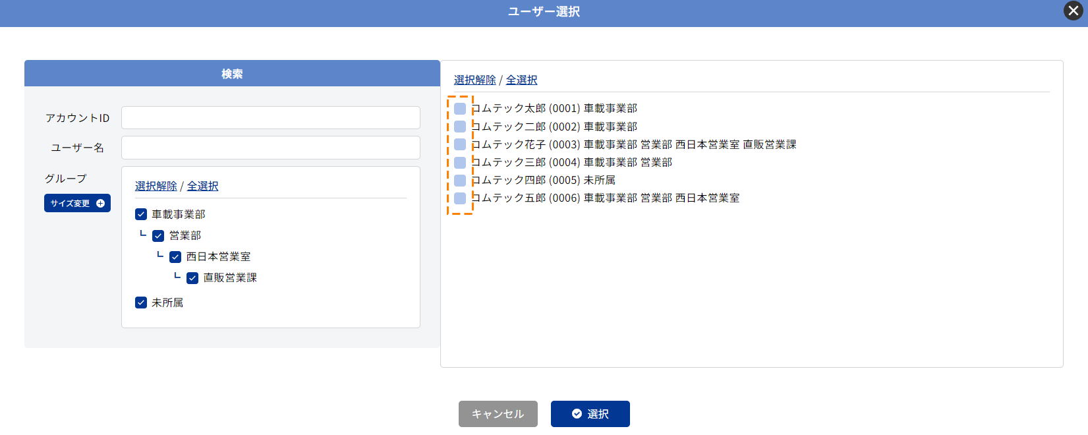Click the コムテック四郎 (0005) 未所属 row text
Image resolution: width=1088 pixels, height=435 pixels.
[x=543, y=180]
